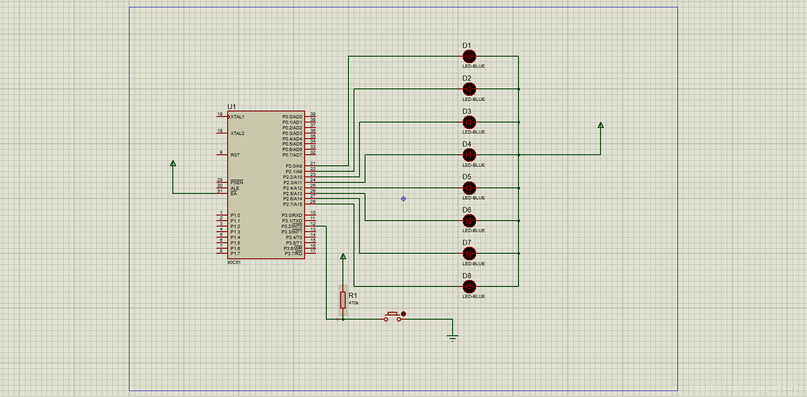This screenshot has width=807, height=397.
Task: Click the PSEN pin label
Action: coord(237,183)
